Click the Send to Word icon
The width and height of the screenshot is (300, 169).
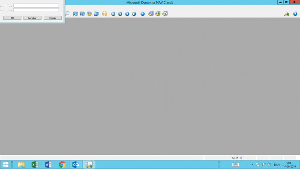(x=151, y=14)
